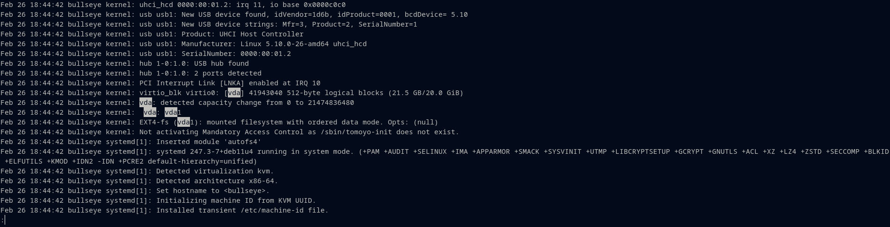The image size is (890, 227).
Task: Click the pager colon prompt at the bottom
Action: coord(2,220)
